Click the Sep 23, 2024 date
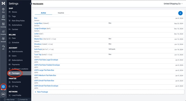The height and width of the screenshot is (101, 186). coord(178,24)
